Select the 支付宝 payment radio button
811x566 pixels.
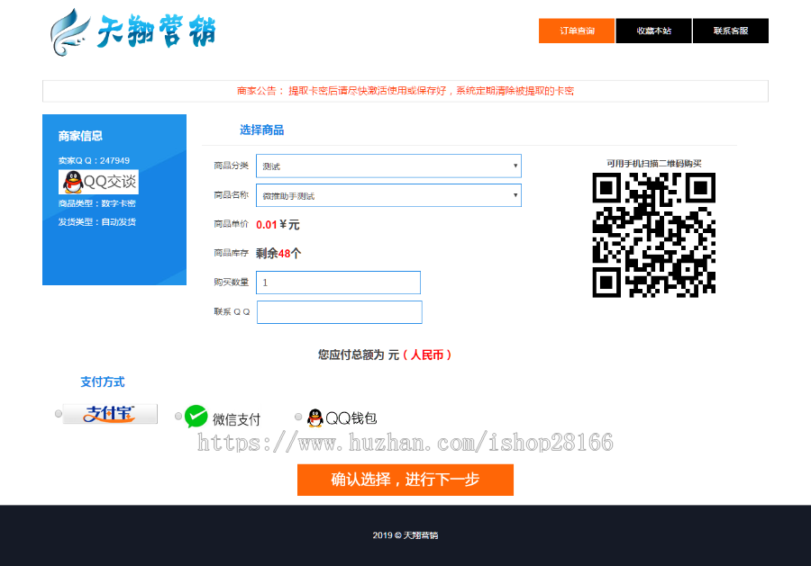[x=58, y=414]
